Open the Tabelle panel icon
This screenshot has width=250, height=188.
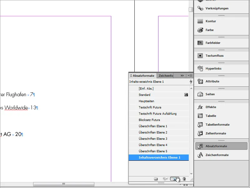coord(200,116)
